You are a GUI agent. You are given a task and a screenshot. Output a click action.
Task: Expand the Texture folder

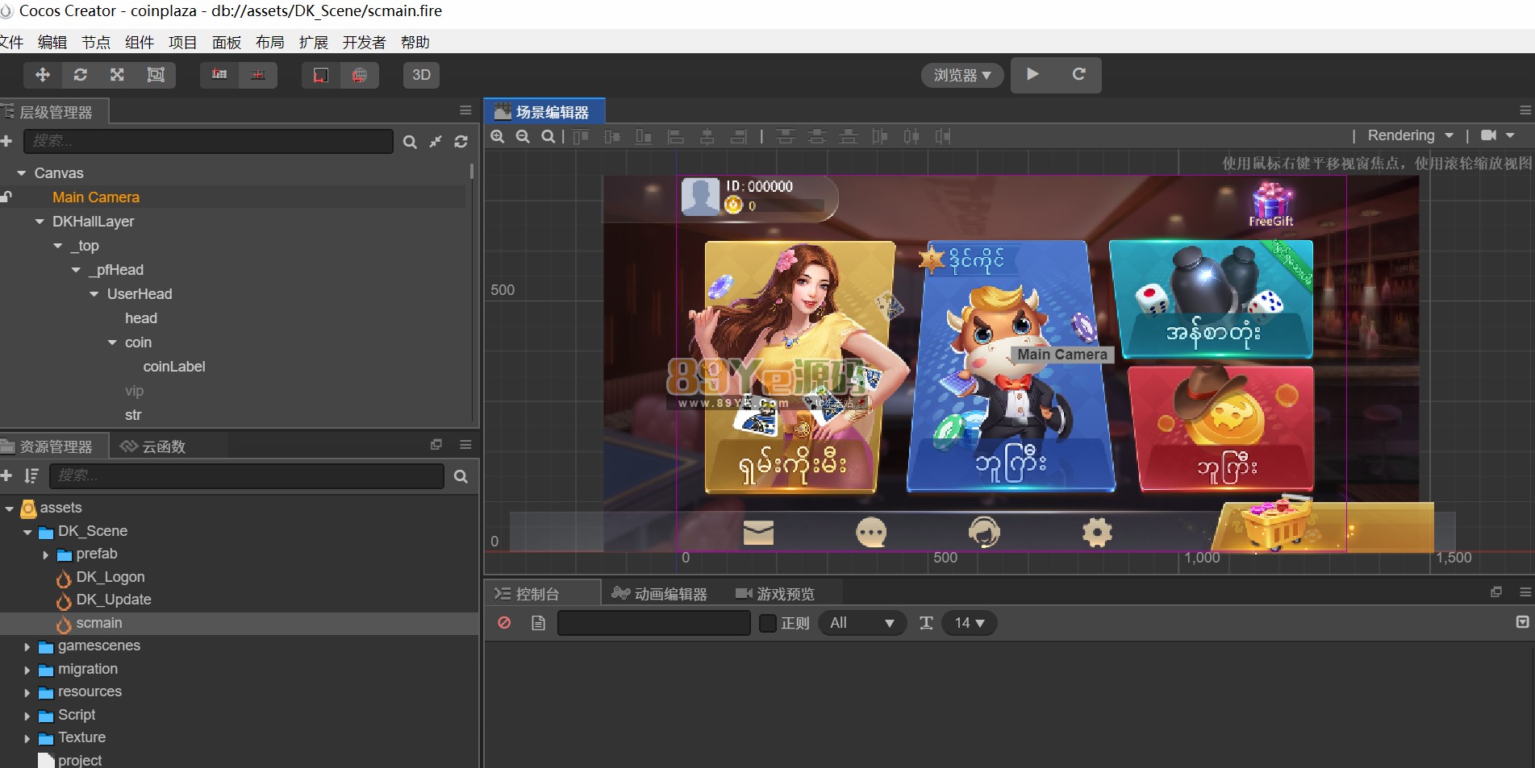point(27,738)
